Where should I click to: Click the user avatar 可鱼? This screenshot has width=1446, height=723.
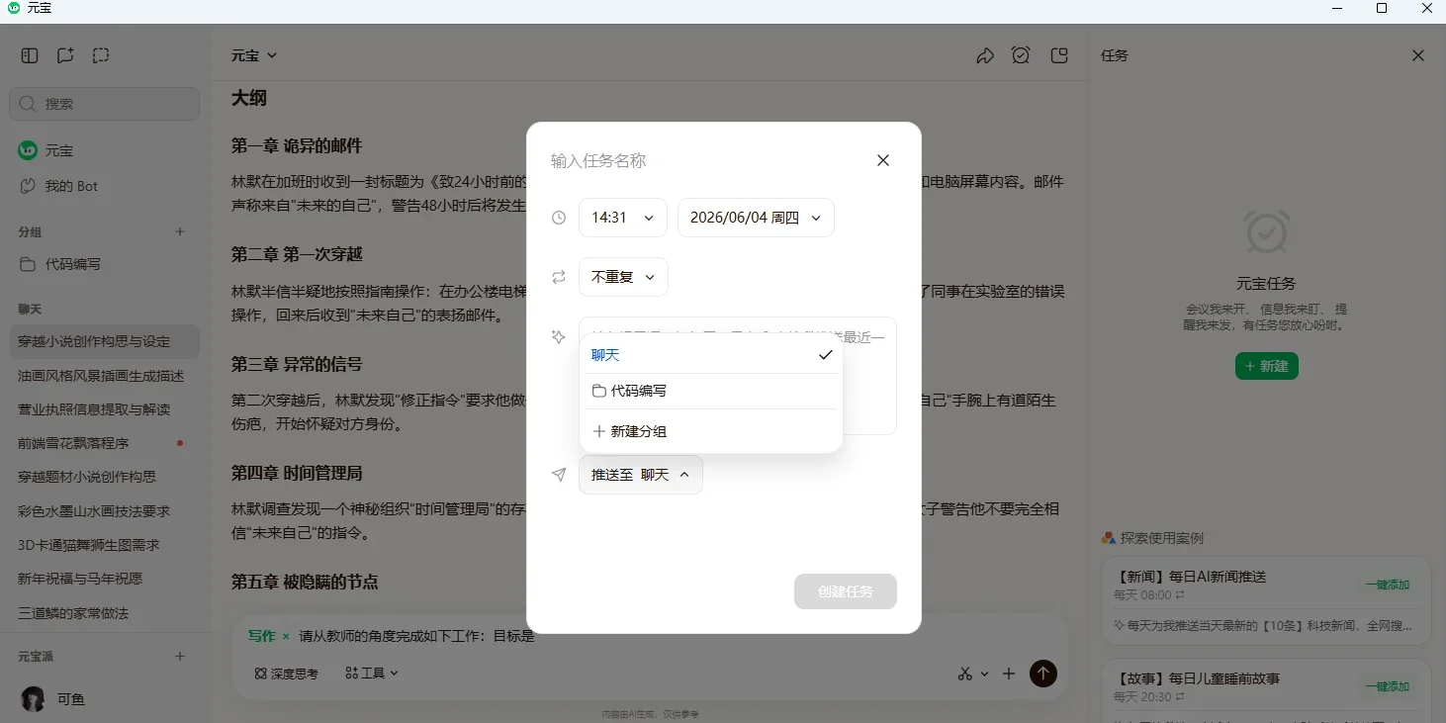[x=34, y=698]
